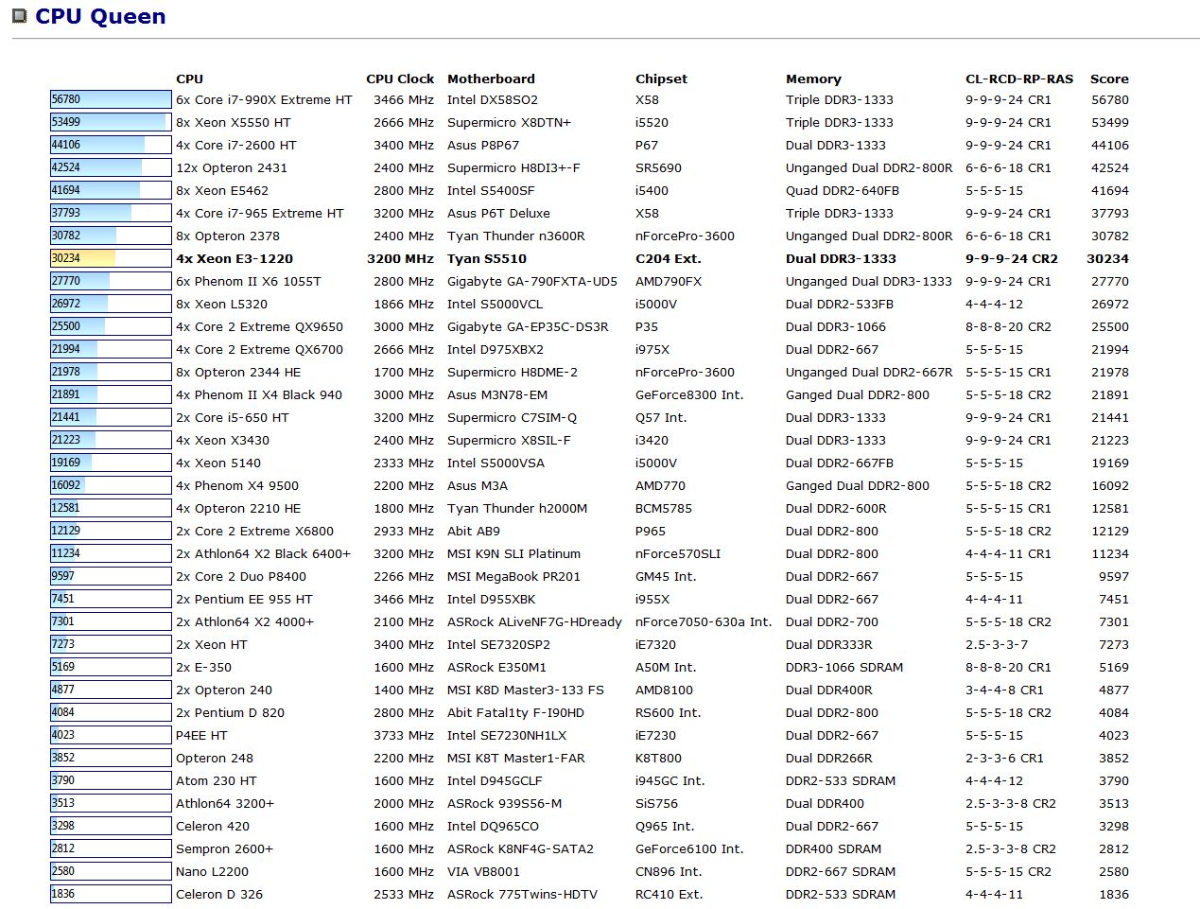Click GeForce8300 Int. chipset cell
Image resolution: width=1200 pixels, height=909 pixels.
[689, 394]
